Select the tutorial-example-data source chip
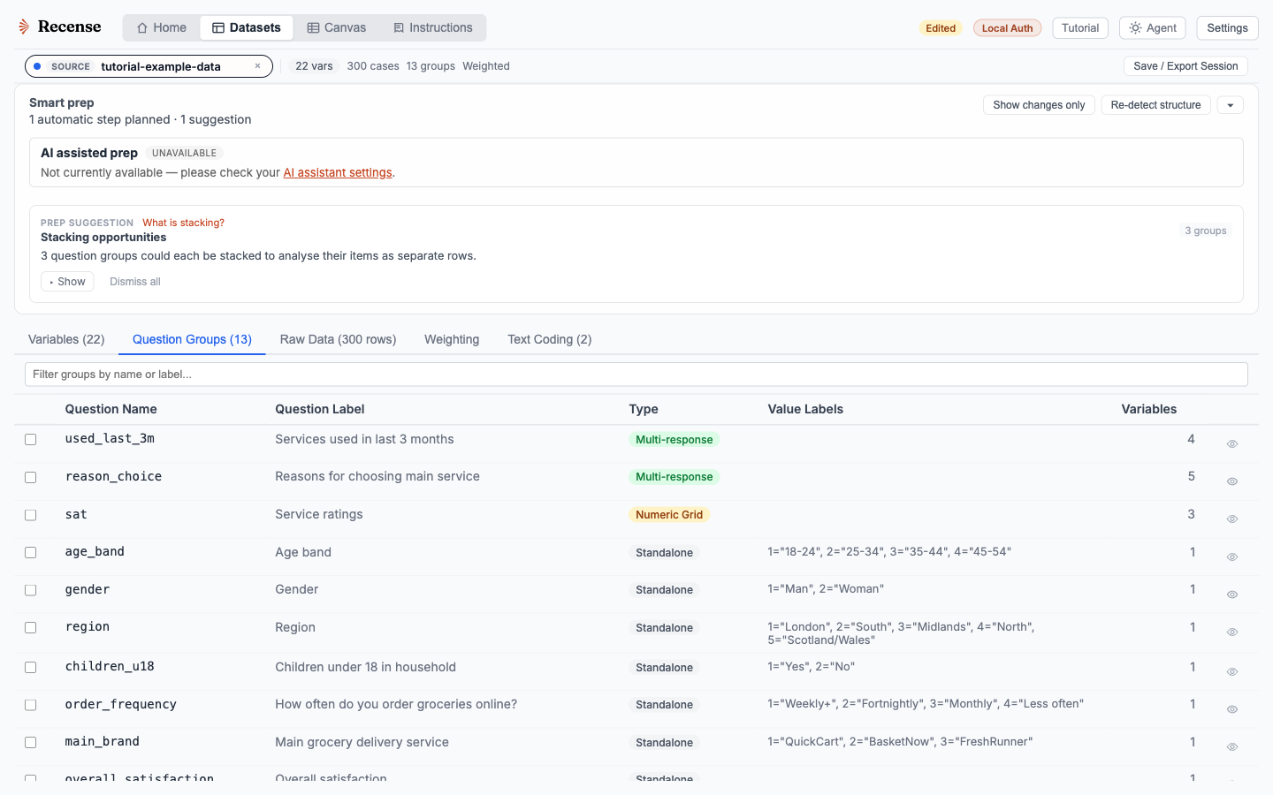Image resolution: width=1273 pixels, height=795 pixels. pyautogui.click(x=148, y=66)
